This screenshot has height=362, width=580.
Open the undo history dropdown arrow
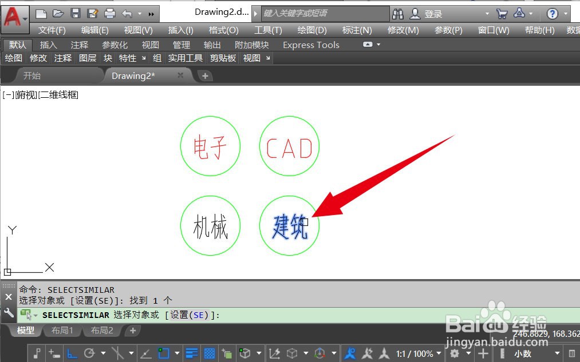(140, 14)
